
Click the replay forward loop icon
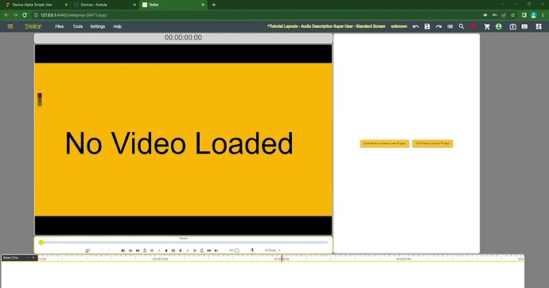[x=202, y=250]
